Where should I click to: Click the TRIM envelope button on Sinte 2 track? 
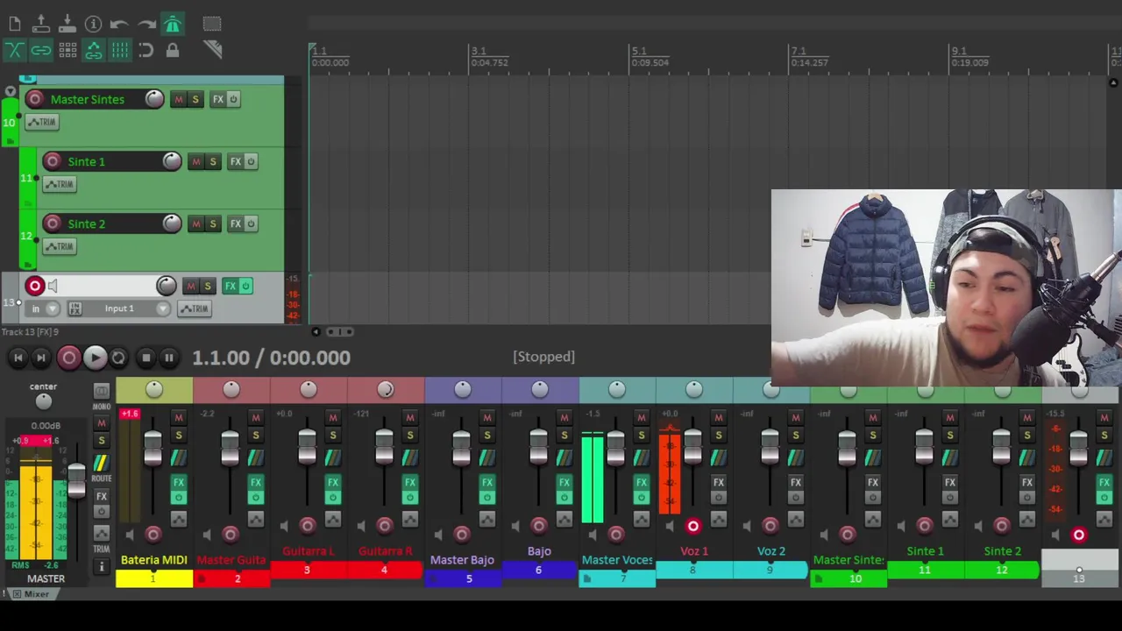60,246
